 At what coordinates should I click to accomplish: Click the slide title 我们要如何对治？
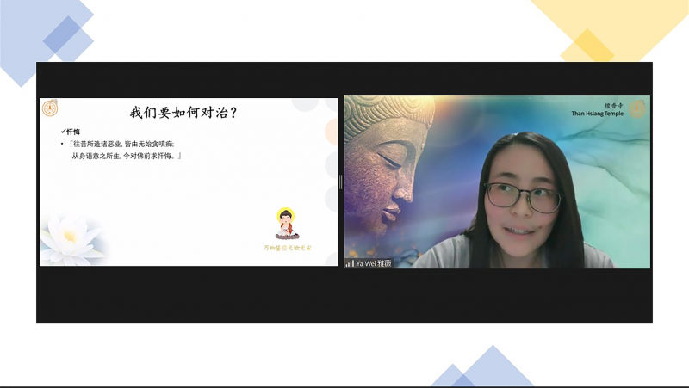point(183,113)
